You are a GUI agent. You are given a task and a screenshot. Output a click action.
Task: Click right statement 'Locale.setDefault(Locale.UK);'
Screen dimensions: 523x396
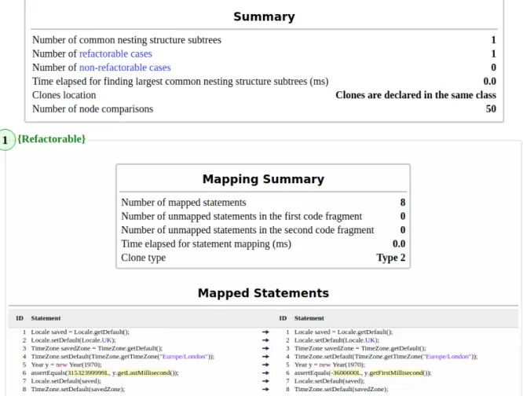[337, 340]
